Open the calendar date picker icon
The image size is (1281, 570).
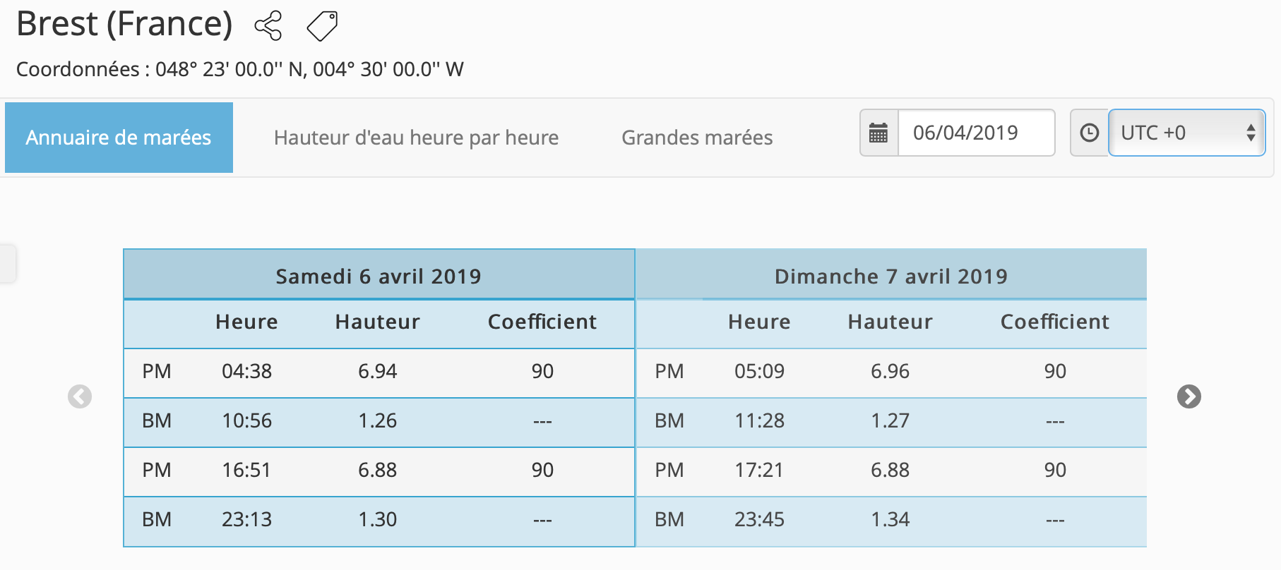[x=878, y=133]
